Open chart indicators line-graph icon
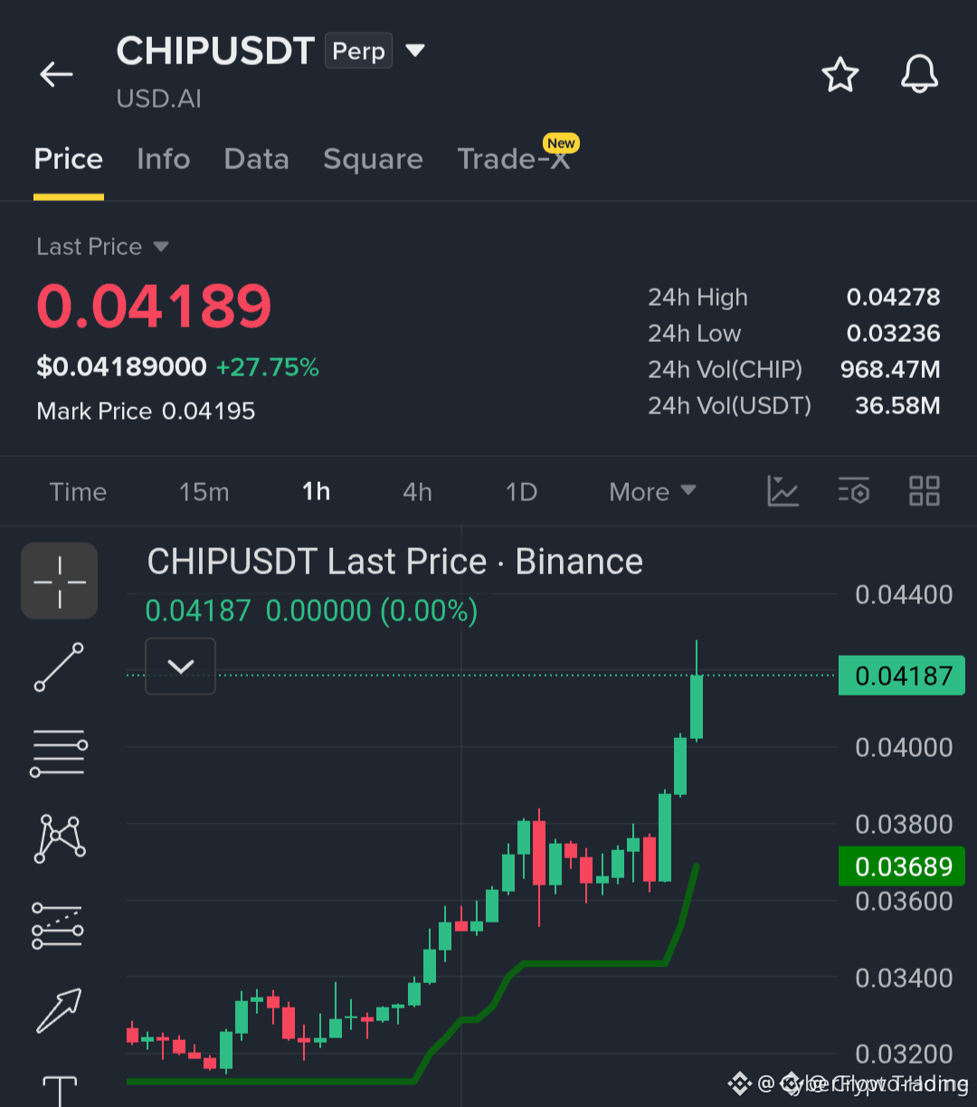The height and width of the screenshot is (1107, 977). coord(783,491)
